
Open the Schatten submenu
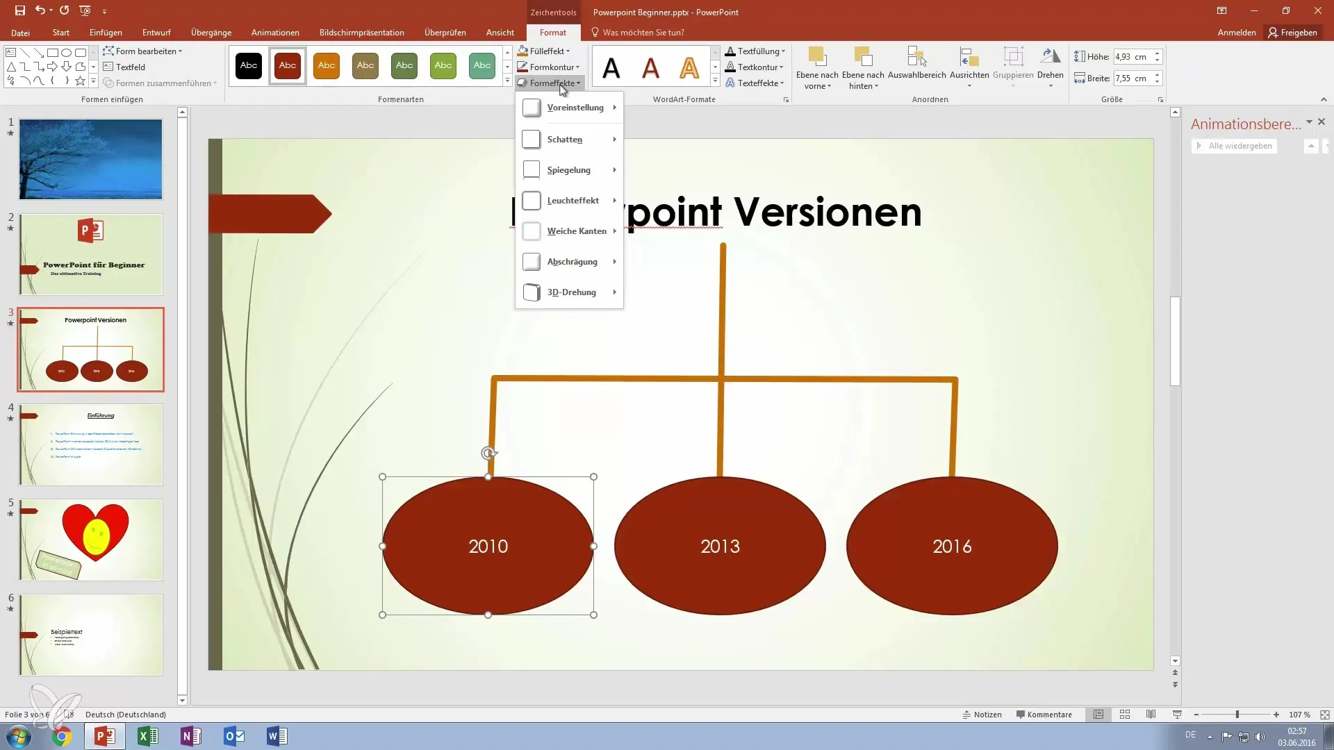coord(569,140)
